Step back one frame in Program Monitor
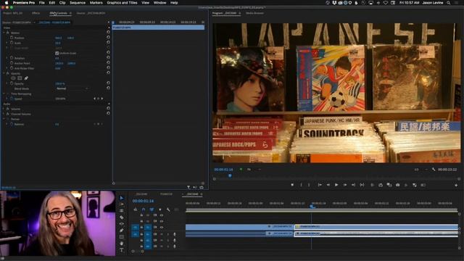464x261 pixels. click(328, 185)
